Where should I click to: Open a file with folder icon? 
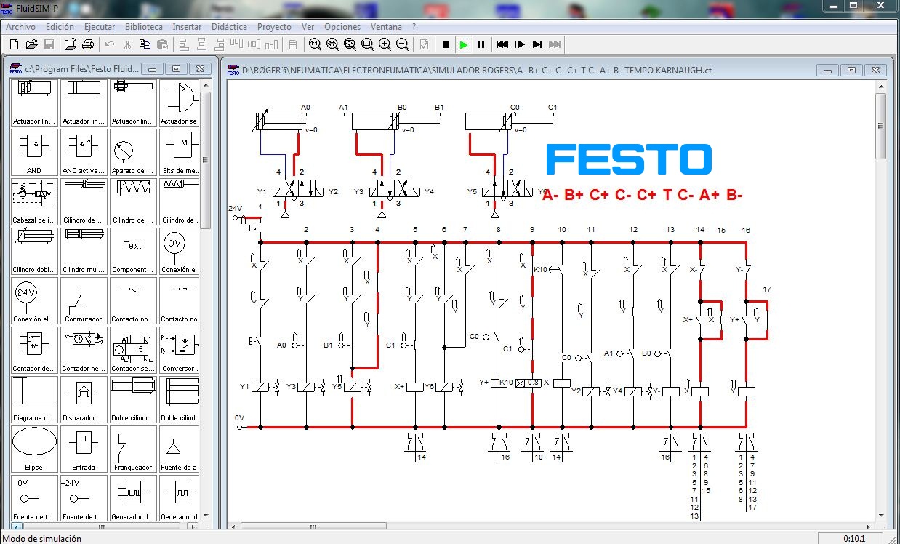pos(31,44)
